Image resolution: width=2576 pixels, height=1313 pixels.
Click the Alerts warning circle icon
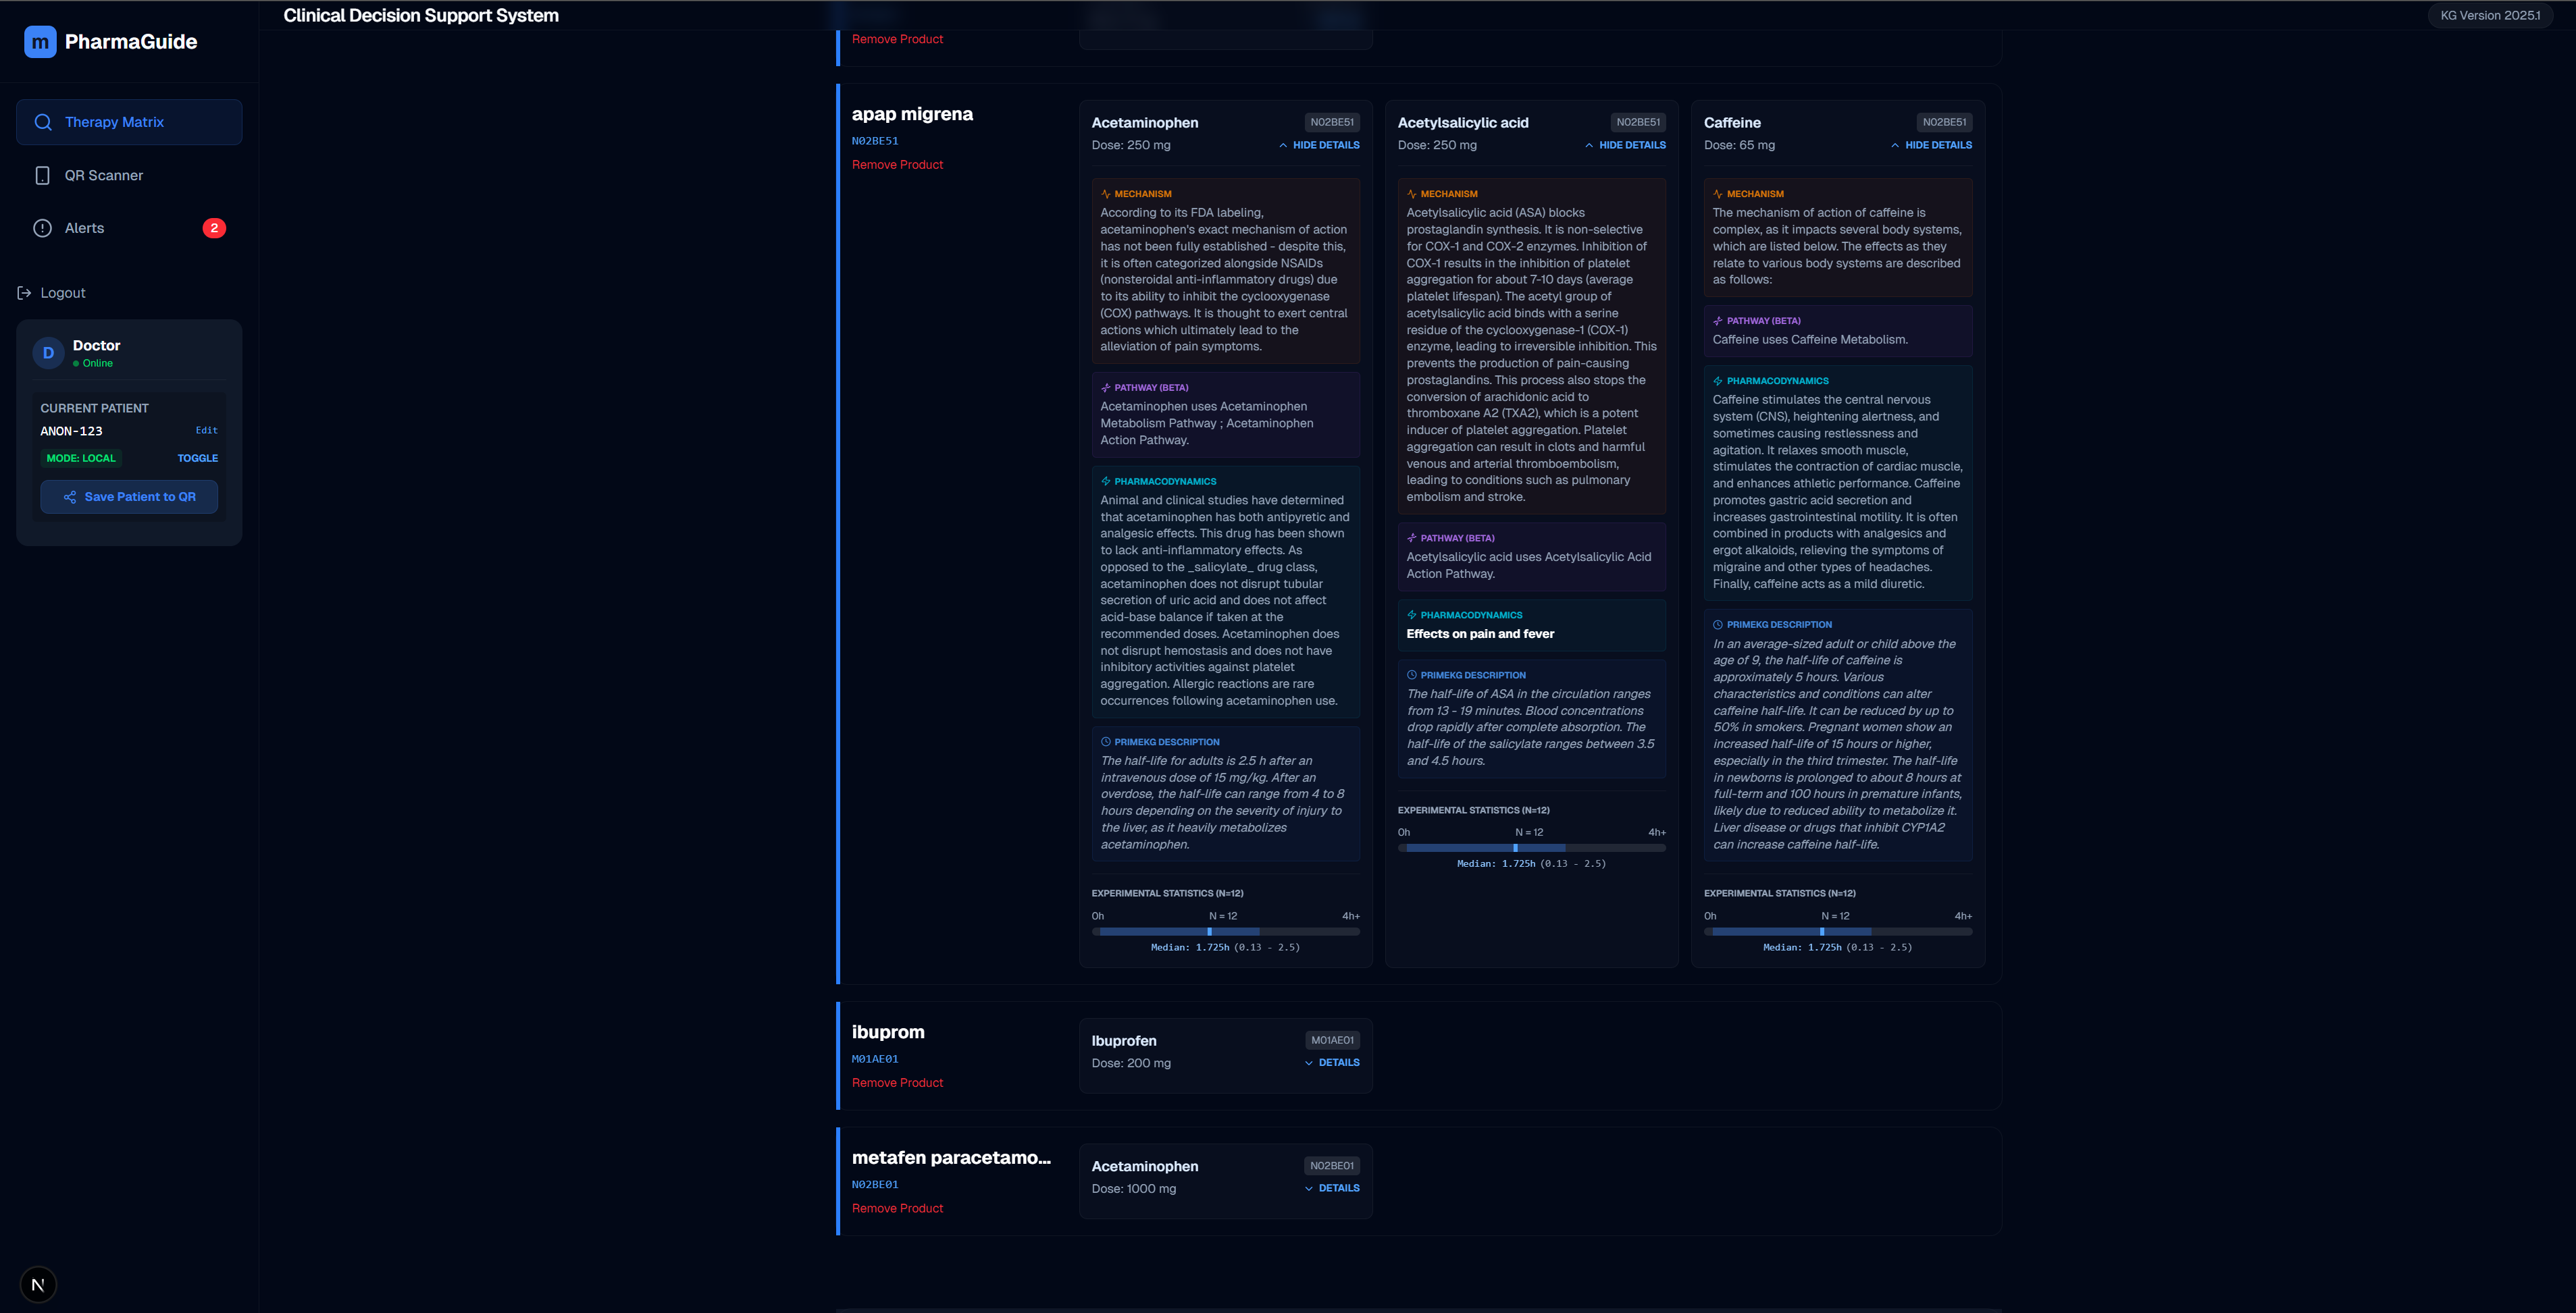coord(42,227)
